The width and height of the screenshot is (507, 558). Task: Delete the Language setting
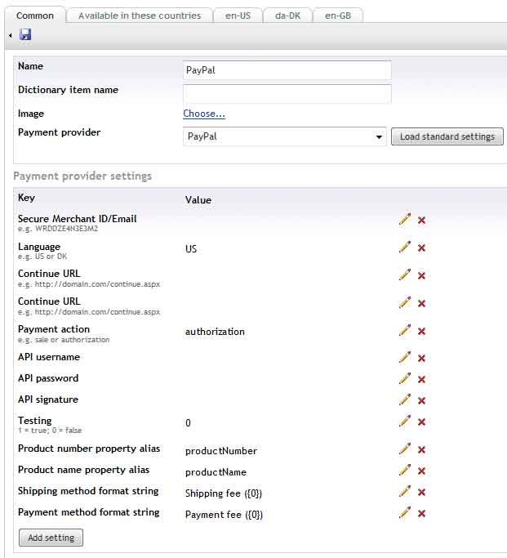pyautogui.click(x=421, y=248)
